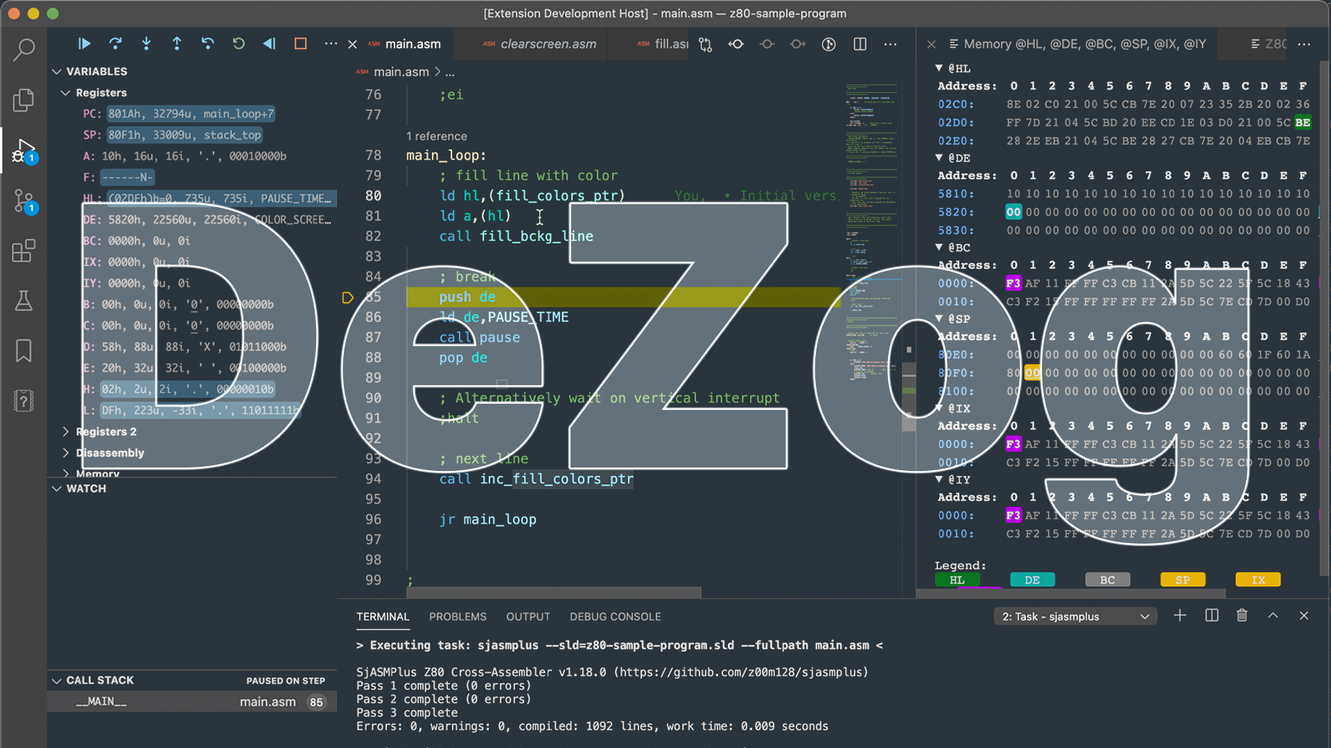The image size is (1331, 748).
Task: Open the help question-mark view
Action: [24, 400]
